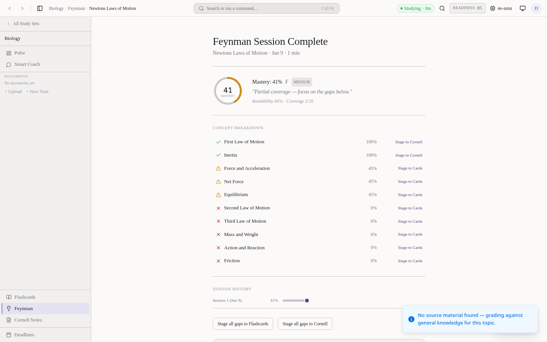547x342 pixels.
Task: Stage Net Force to Cards
Action: (410, 181)
